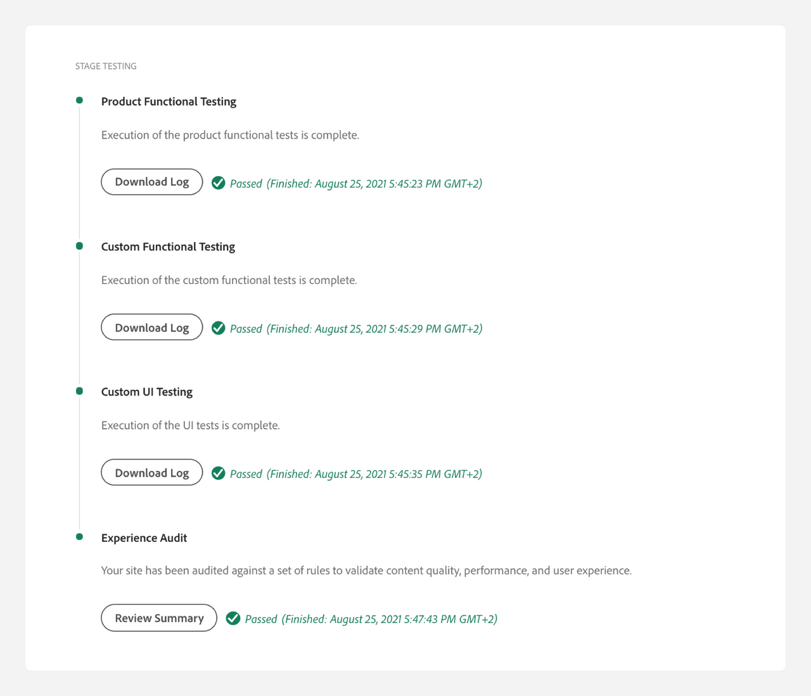The image size is (811, 696).
Task: Click the Stage Testing section label
Action: [106, 66]
